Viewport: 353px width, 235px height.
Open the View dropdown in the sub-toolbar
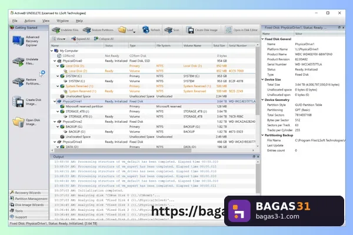coord(59,39)
